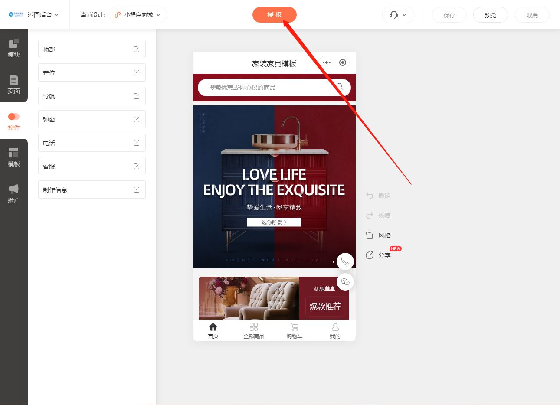Click the 恢复 redo option
Screen dimensions: 560x405
(x=378, y=216)
